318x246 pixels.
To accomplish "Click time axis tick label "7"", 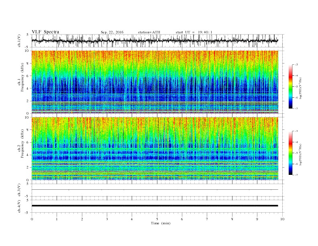I will [207, 219].
